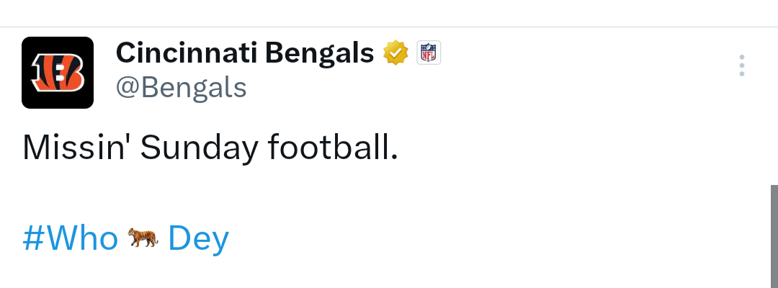The width and height of the screenshot is (778, 288).
Task: Open the Cincinnati Bengals display name
Action: coord(245,53)
